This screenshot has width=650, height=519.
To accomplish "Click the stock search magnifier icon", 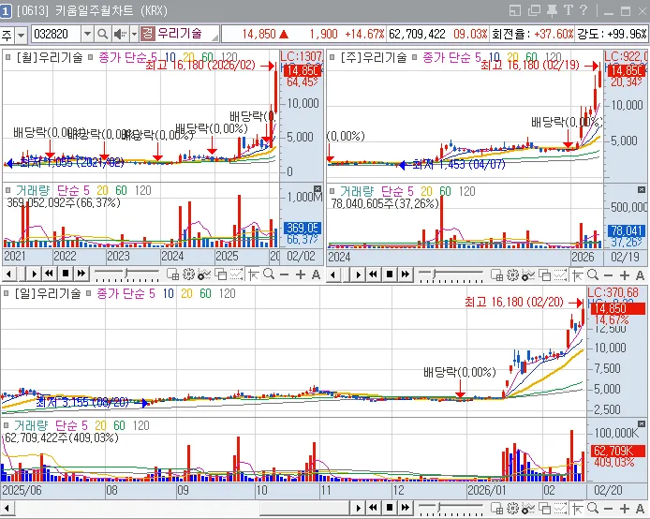I will click(x=102, y=34).
